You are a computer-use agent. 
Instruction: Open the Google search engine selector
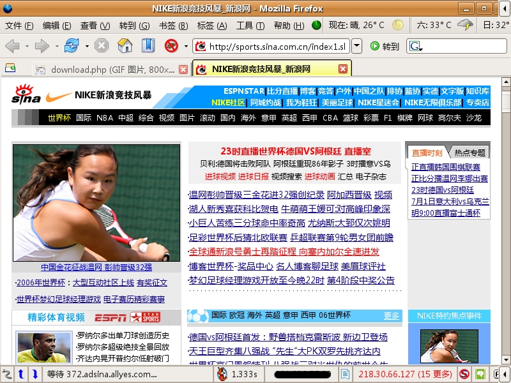(416, 47)
